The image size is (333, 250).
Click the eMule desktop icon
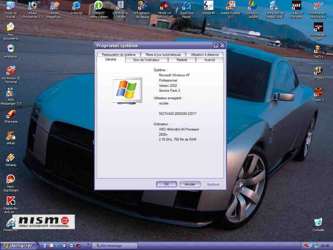tap(11, 138)
